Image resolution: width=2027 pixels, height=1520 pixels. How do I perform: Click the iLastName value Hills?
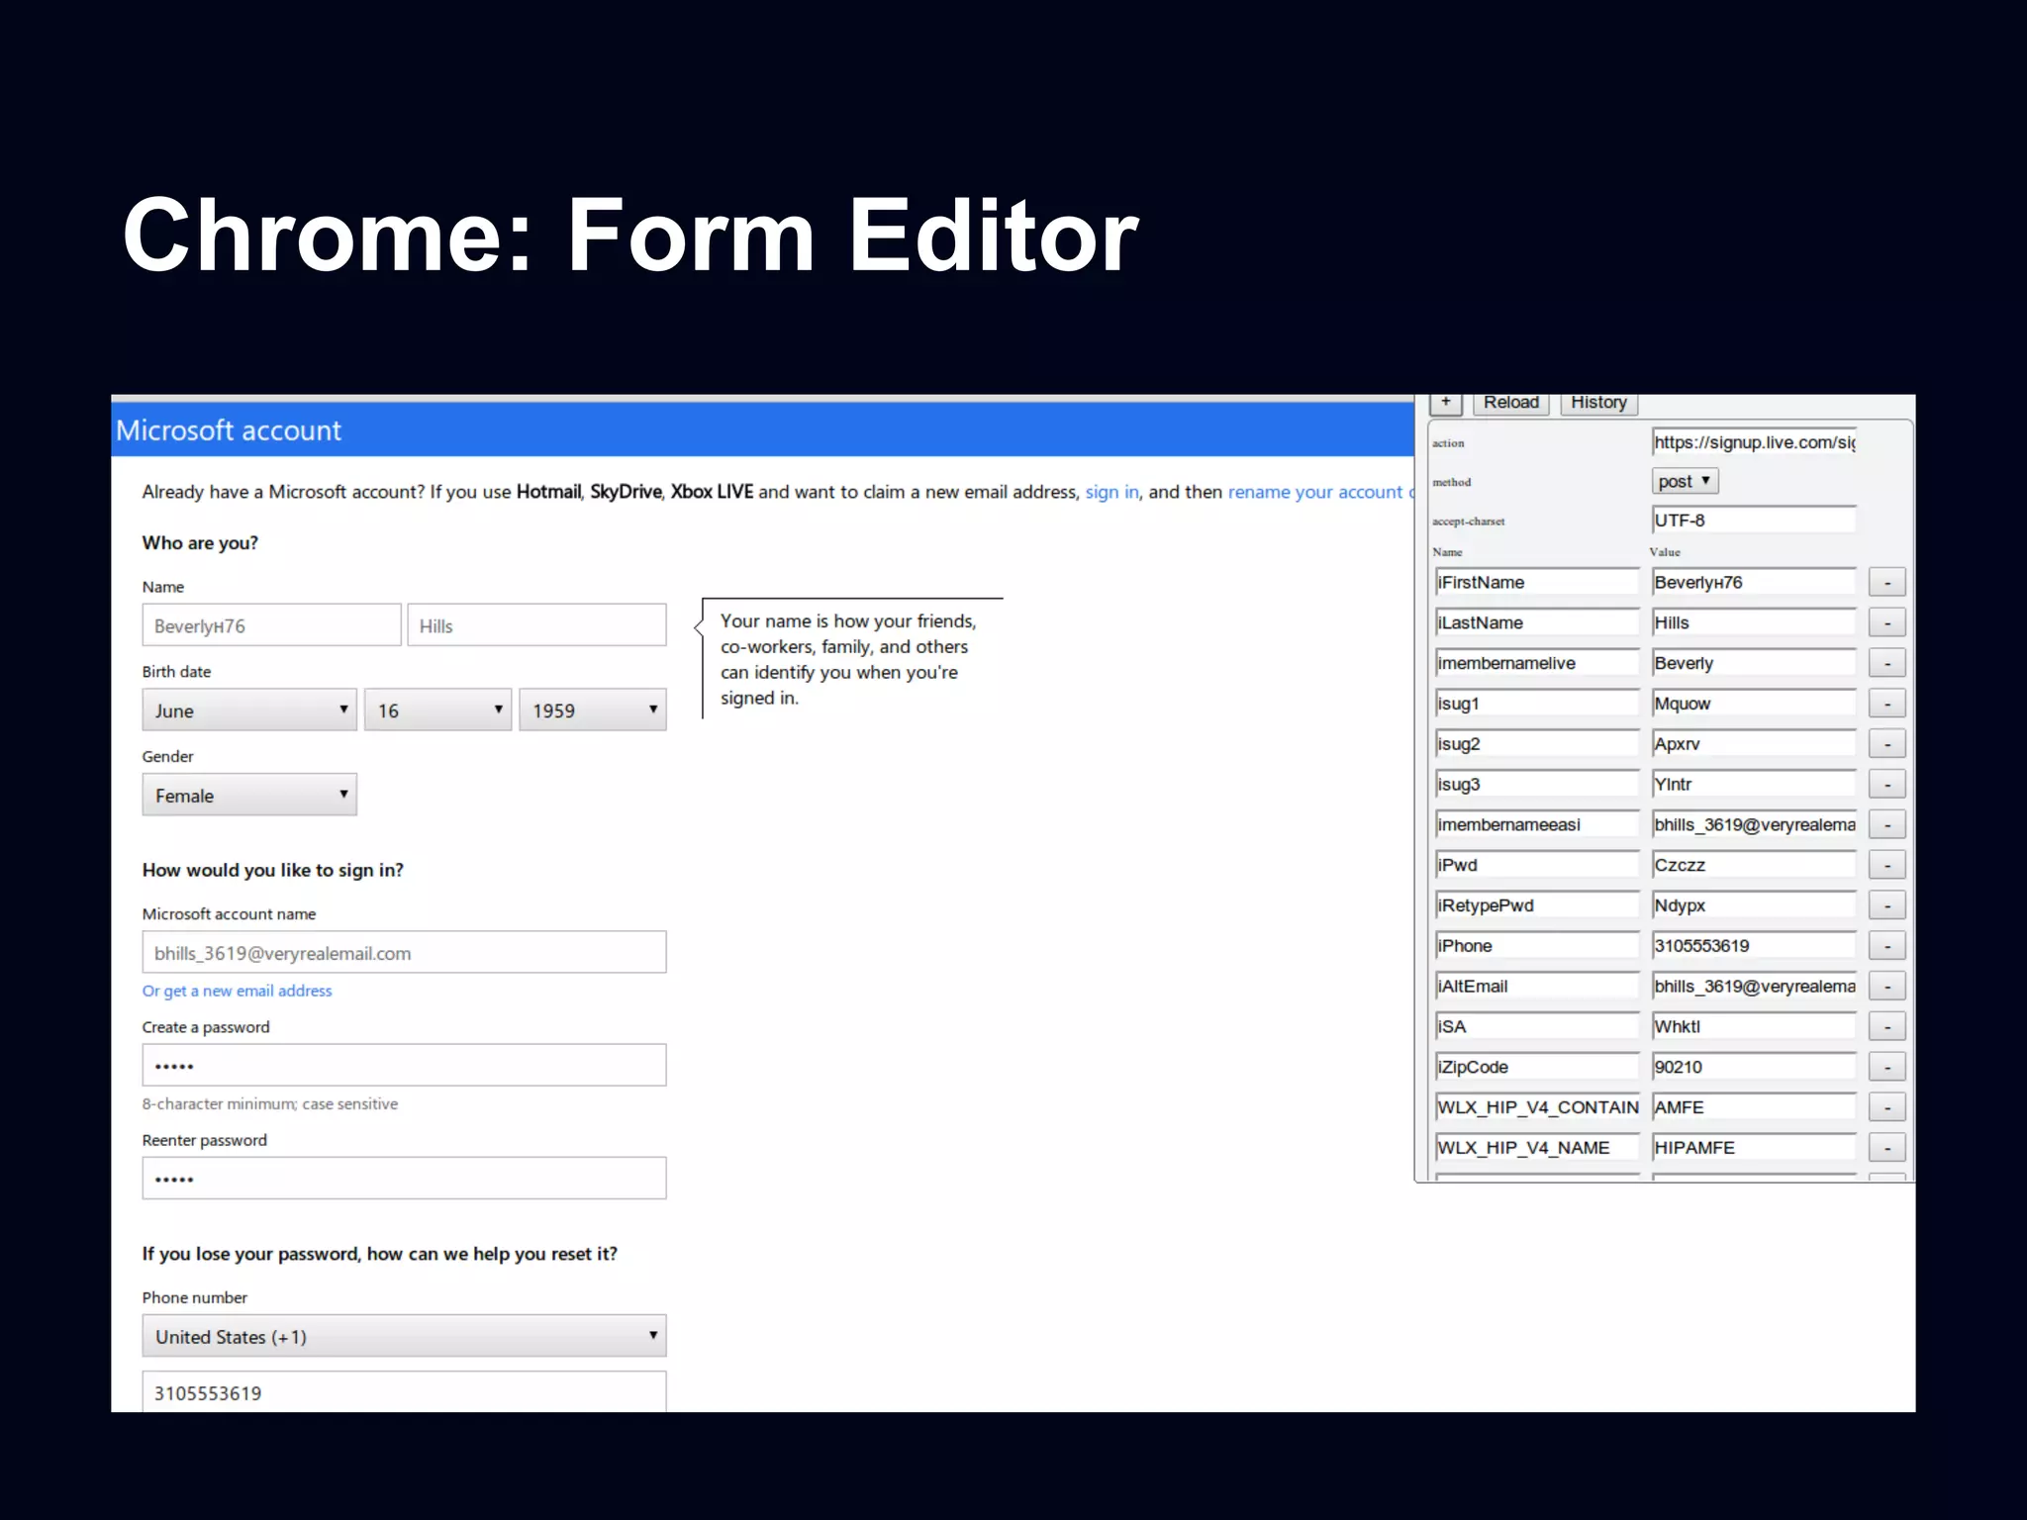click(1754, 622)
